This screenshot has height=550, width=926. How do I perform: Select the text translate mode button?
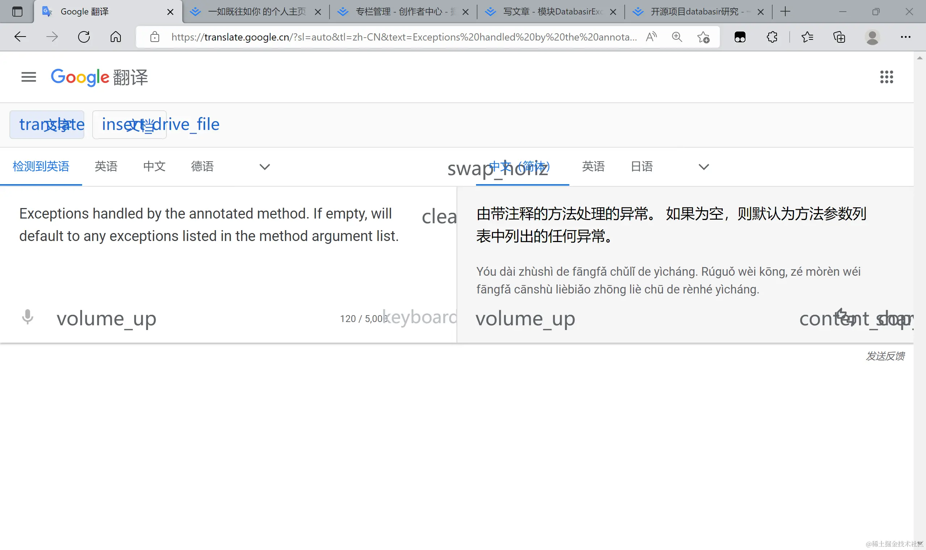pos(47,124)
